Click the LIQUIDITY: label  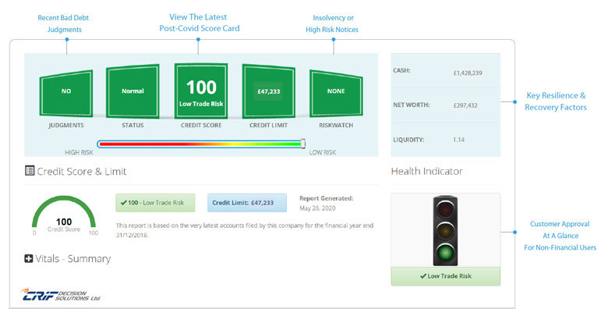(408, 140)
